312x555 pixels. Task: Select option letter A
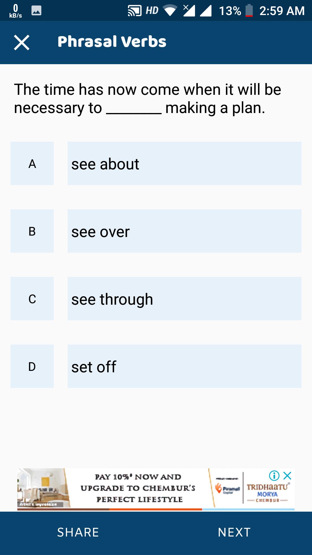pos(32,163)
